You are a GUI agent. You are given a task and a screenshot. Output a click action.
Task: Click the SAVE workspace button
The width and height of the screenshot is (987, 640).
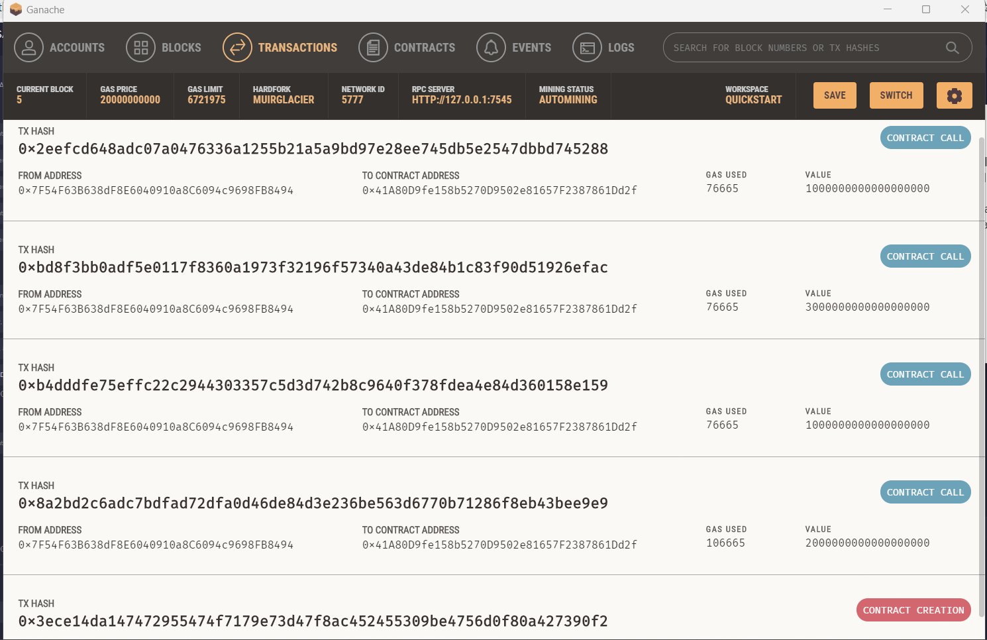tap(835, 95)
